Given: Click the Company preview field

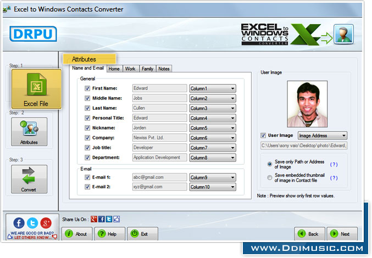Looking at the screenshot, I should pos(159,138).
